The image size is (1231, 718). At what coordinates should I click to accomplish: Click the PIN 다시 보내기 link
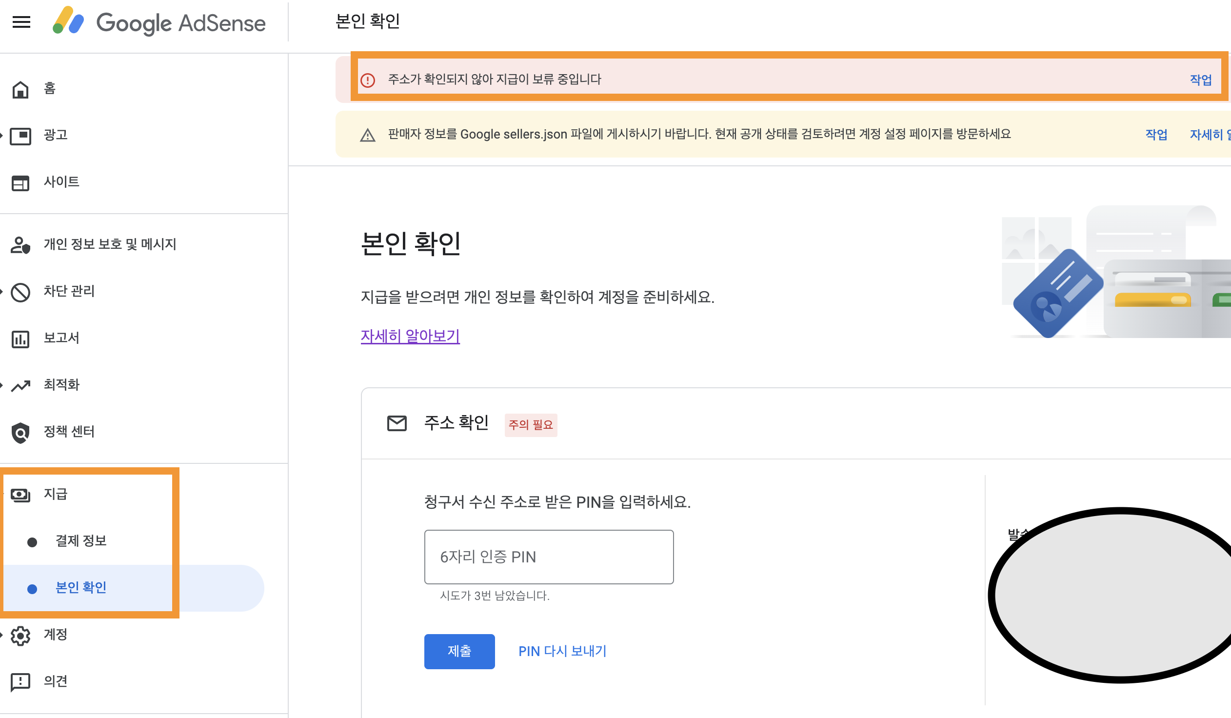tap(562, 651)
